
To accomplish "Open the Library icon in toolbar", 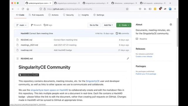I will (145, 9).
